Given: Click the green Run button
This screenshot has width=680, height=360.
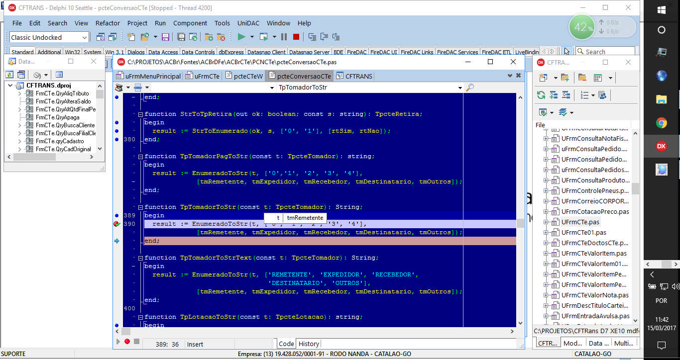Looking at the screenshot, I should pyautogui.click(x=241, y=37).
